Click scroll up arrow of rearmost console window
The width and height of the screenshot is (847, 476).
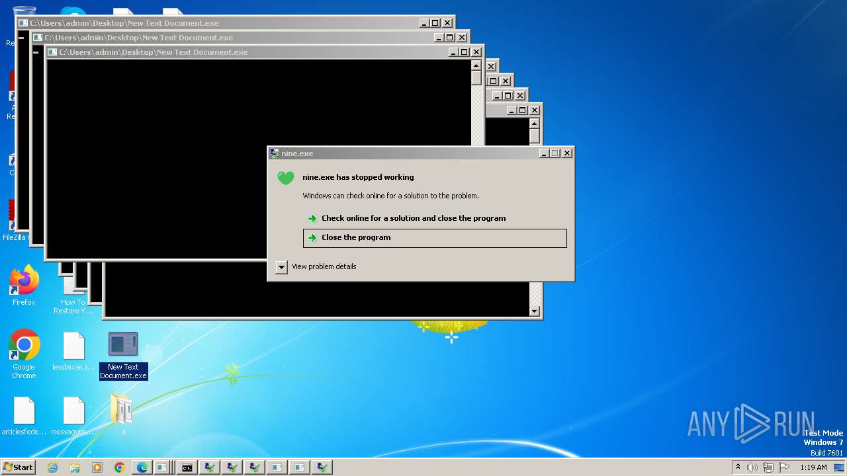coord(534,123)
